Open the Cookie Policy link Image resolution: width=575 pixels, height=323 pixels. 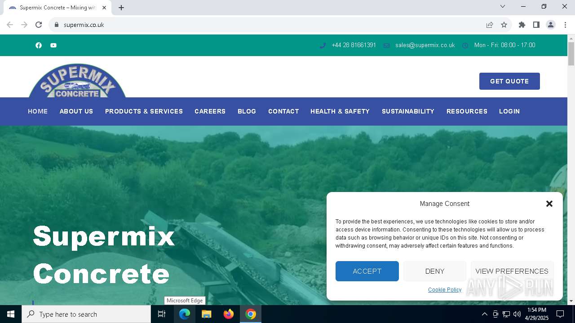[445, 290]
